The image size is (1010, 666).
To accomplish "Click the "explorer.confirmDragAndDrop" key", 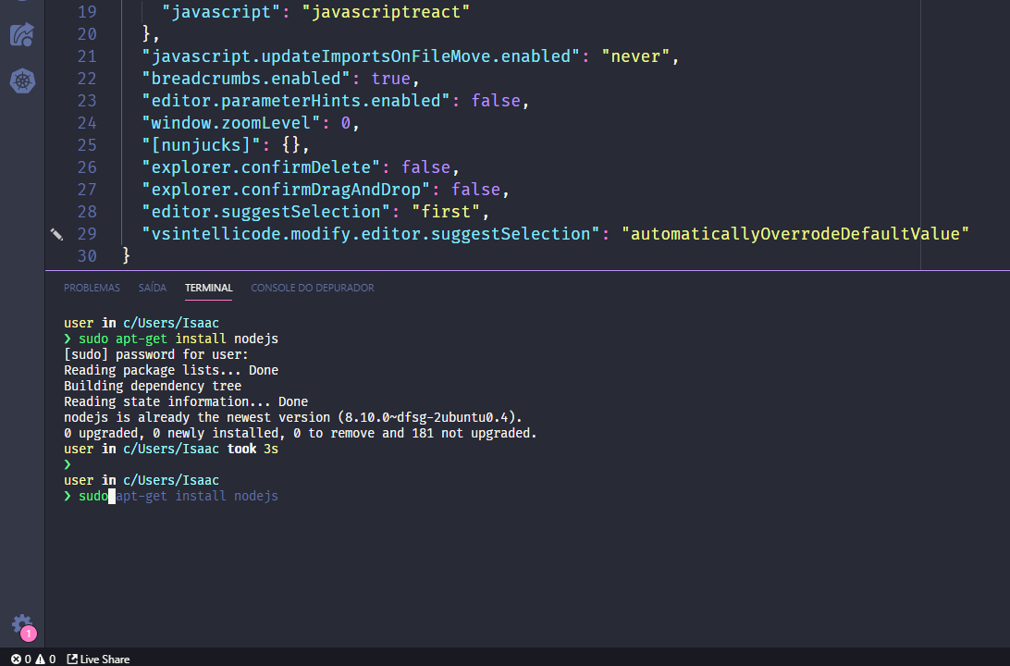I will click(286, 190).
